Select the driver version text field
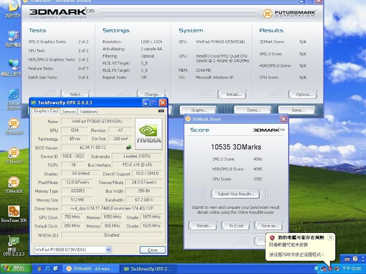 coord(112,208)
